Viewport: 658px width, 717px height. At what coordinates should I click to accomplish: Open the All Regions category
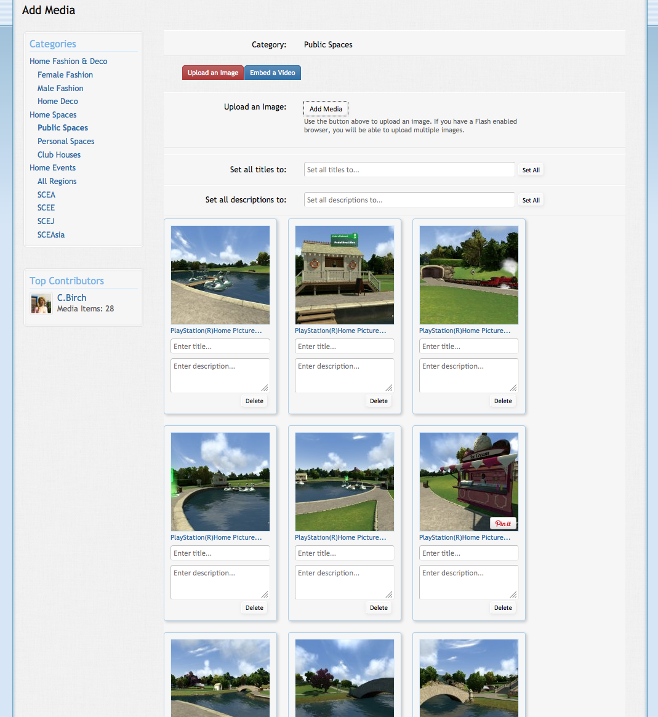pos(57,181)
